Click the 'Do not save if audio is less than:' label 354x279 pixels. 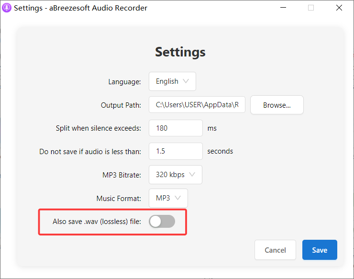click(90, 151)
